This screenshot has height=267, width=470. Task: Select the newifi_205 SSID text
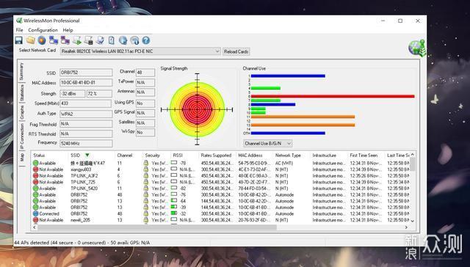click(80, 220)
